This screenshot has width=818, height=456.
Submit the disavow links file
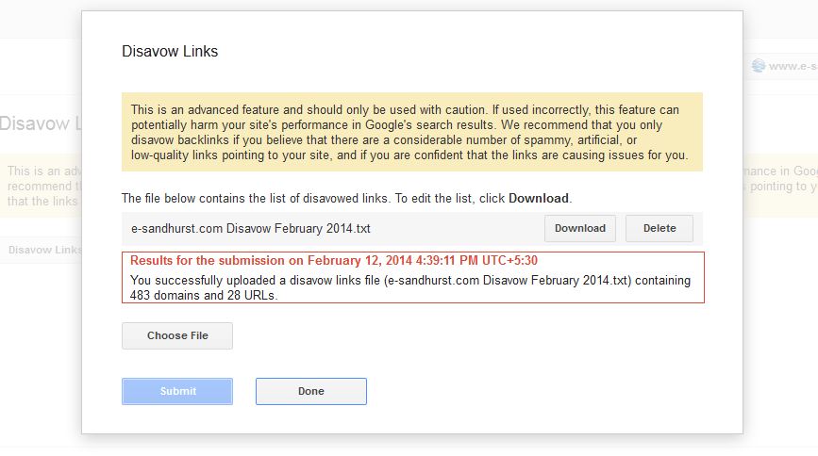(x=177, y=391)
